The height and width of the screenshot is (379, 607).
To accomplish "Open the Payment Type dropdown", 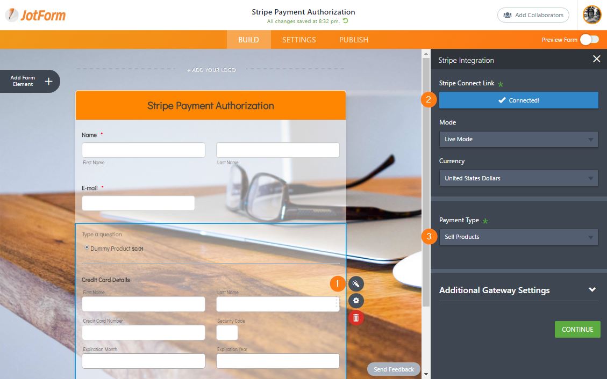I will click(x=518, y=237).
